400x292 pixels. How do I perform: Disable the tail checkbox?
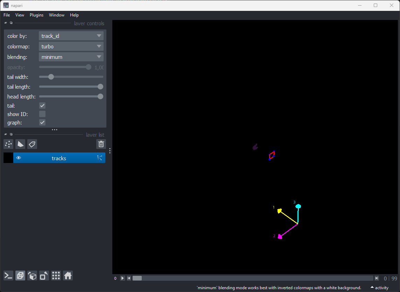[42, 105]
